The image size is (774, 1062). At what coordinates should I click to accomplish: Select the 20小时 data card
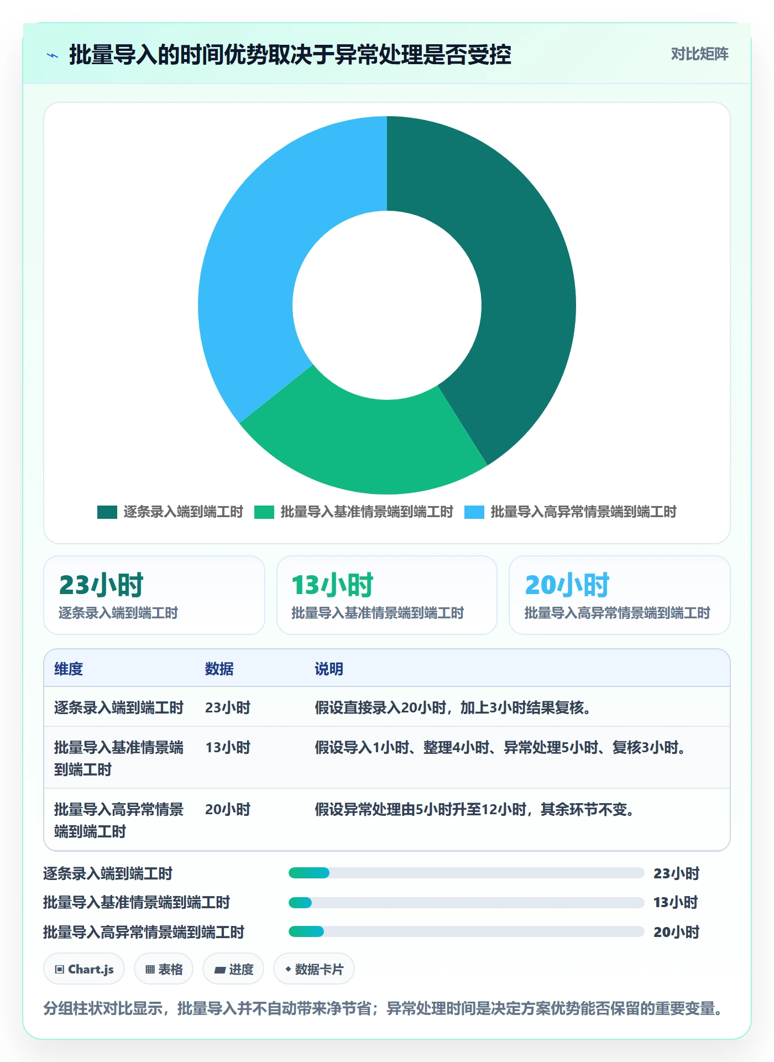(620, 595)
